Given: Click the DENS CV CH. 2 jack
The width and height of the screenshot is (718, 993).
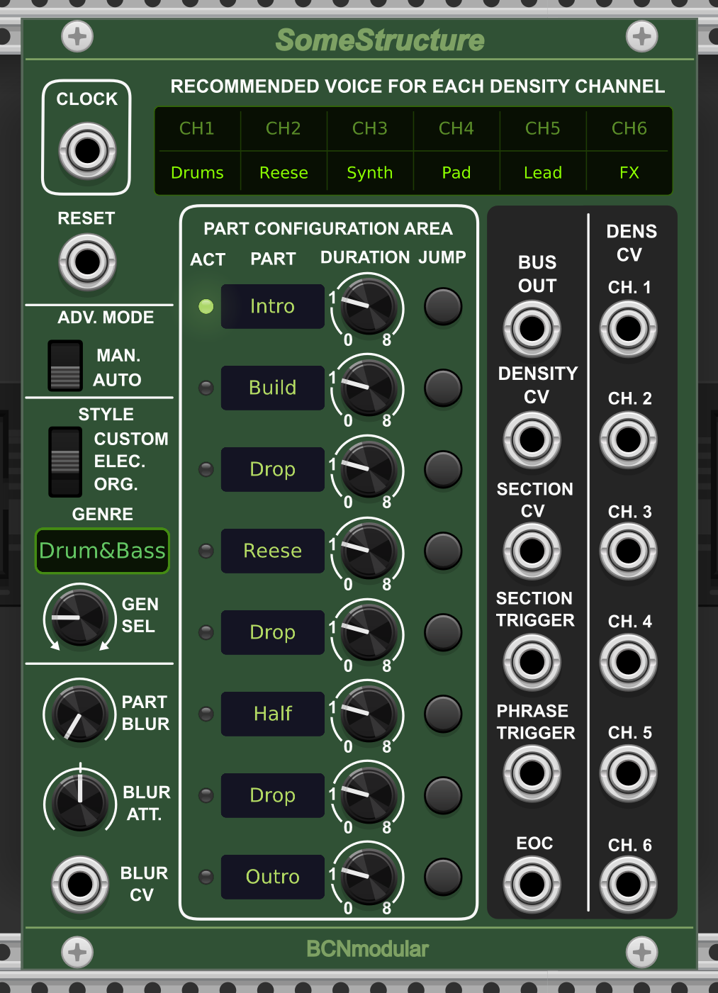Looking at the screenshot, I should (628, 439).
